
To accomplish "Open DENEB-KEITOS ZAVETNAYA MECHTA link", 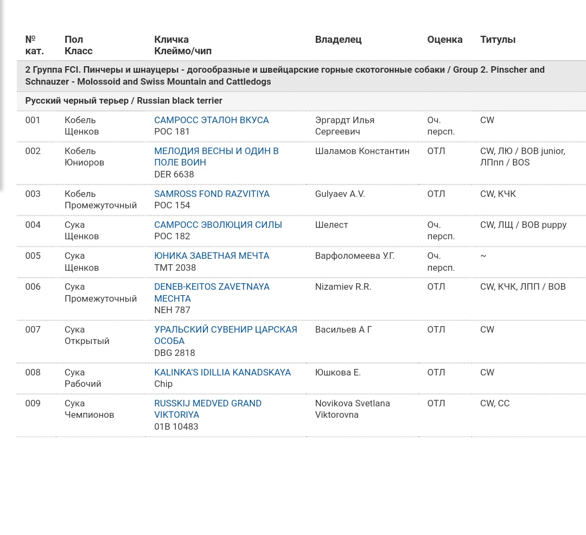I will tap(212, 292).
